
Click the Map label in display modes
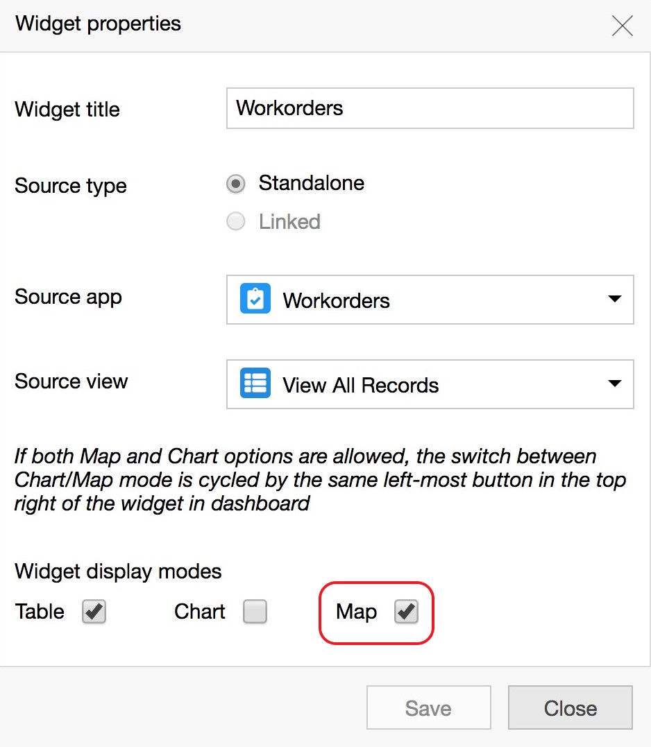pyautogui.click(x=356, y=612)
